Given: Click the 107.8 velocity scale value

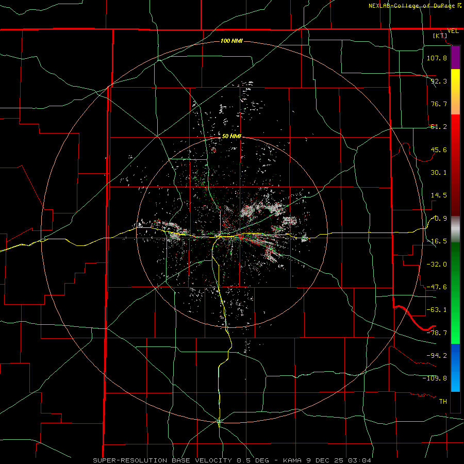Looking at the screenshot, I should tap(437, 58).
